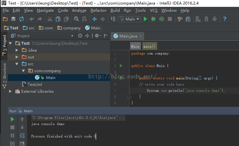Click the Run with Coverage icon
This screenshot has width=239, height=146.
coord(162,19)
